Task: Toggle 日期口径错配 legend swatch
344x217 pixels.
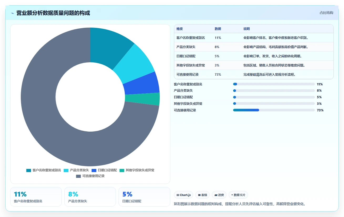Action: coord(94,170)
